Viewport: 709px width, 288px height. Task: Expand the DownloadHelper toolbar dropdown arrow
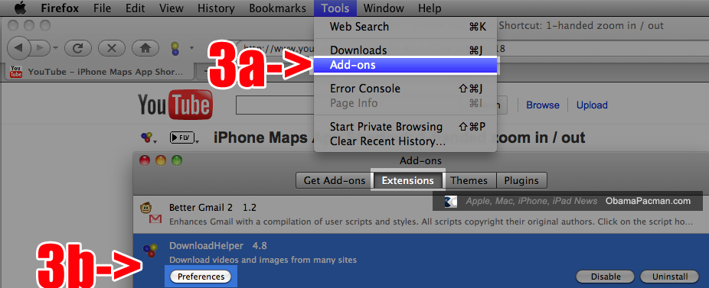coord(191,47)
